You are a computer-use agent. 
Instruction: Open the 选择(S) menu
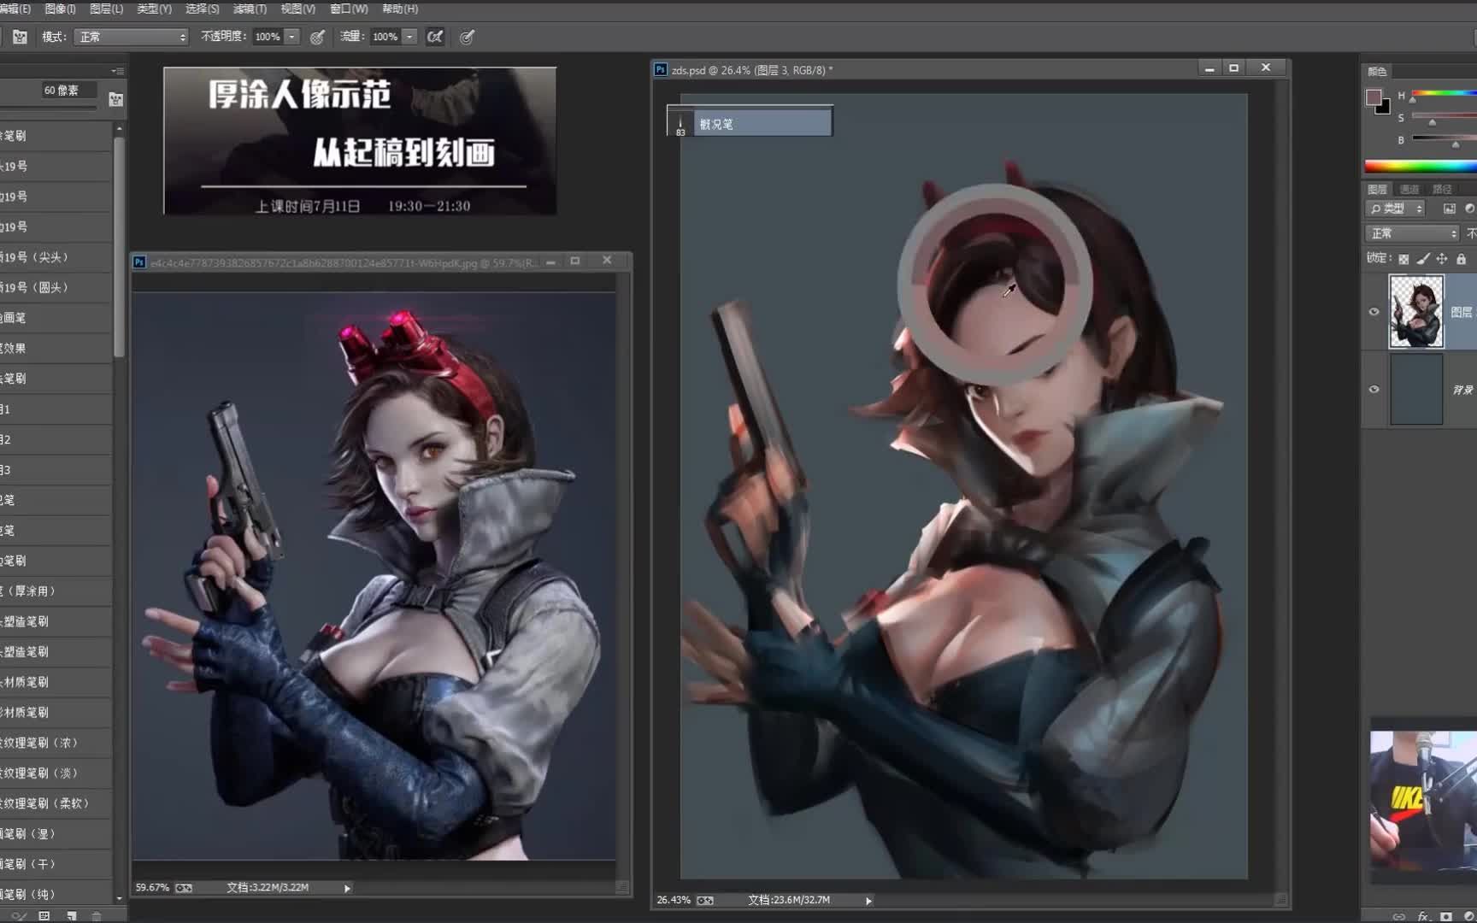[203, 9]
